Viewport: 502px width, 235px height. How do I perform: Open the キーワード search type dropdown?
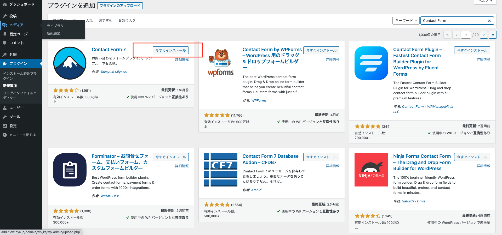(406, 21)
